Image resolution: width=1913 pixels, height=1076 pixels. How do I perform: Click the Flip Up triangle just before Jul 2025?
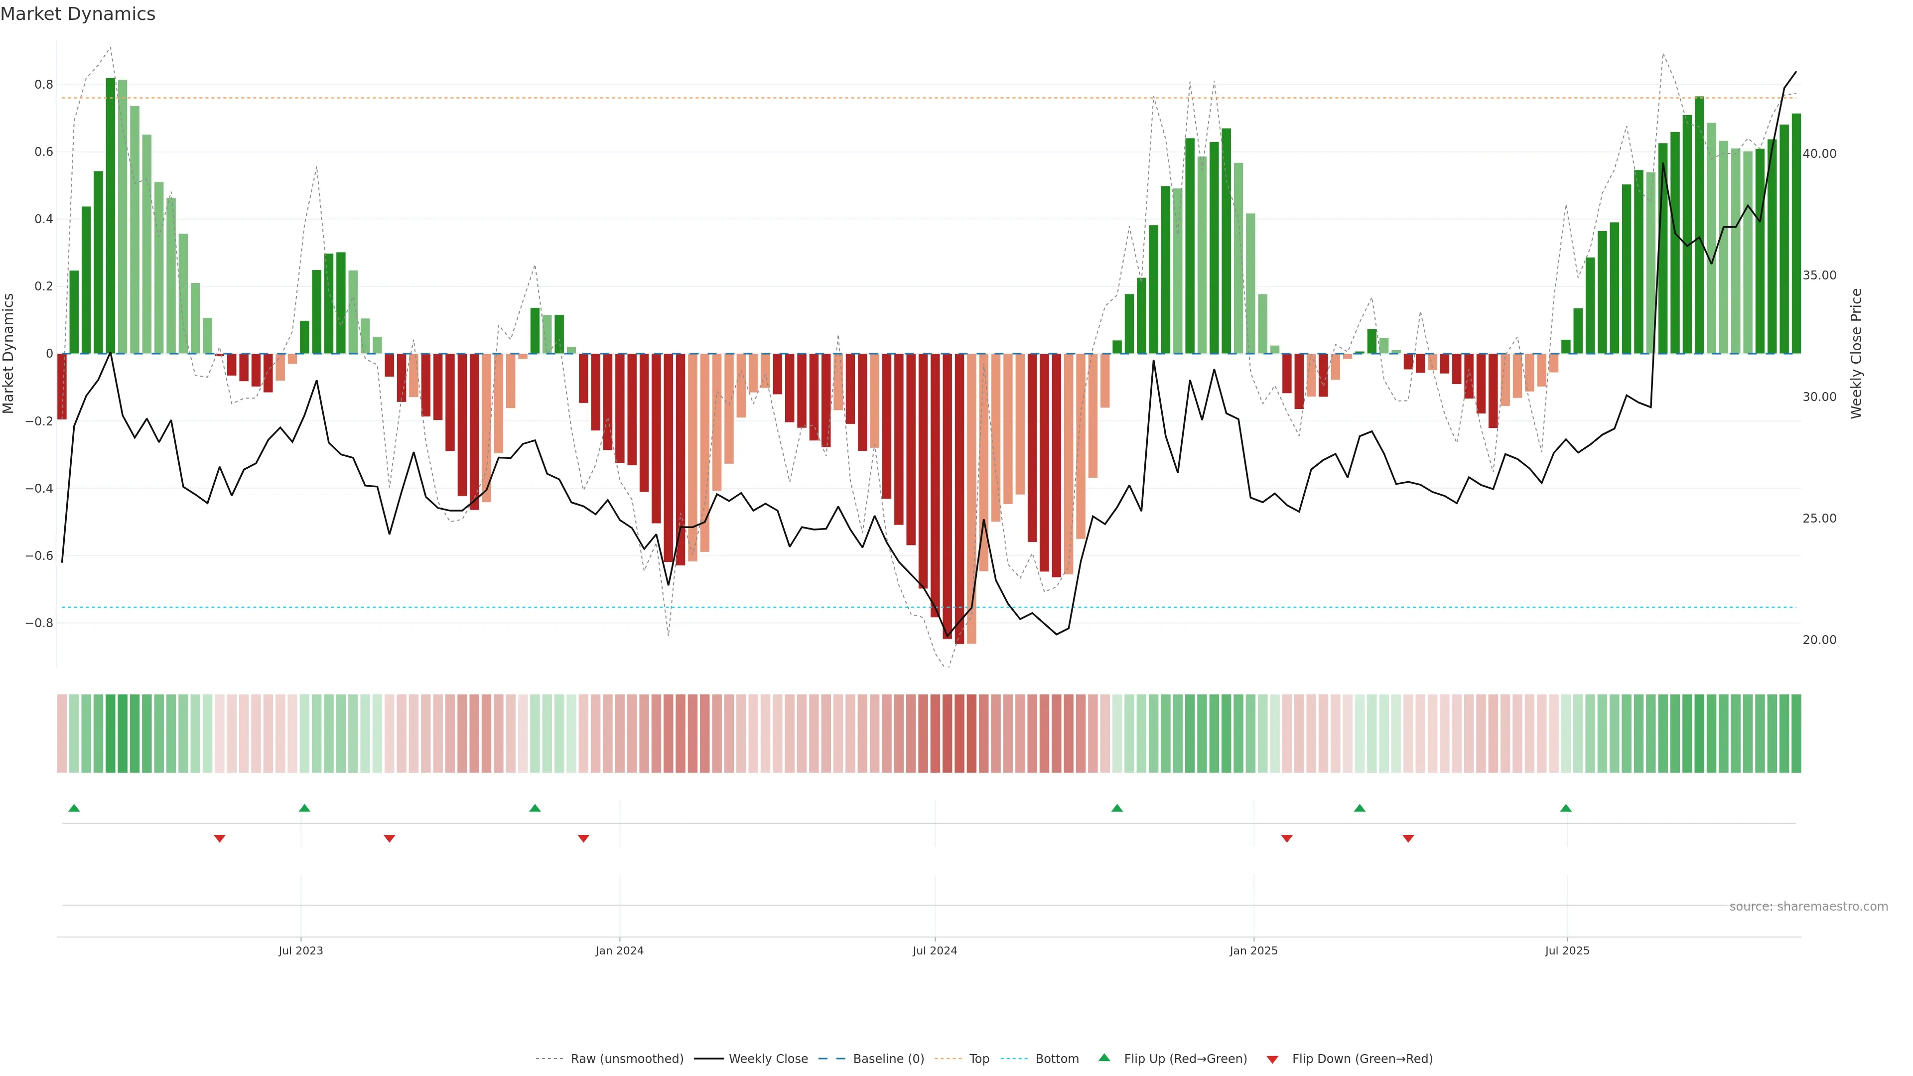coord(1565,808)
